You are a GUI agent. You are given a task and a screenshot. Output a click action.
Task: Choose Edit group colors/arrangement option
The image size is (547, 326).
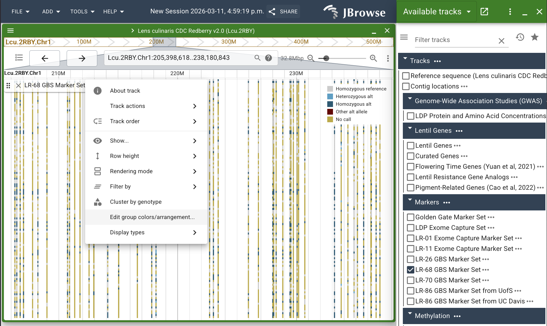(x=152, y=217)
